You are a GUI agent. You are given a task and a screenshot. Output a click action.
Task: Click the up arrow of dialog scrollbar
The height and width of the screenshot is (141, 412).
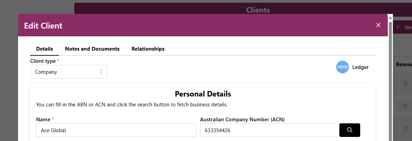(x=390, y=18)
